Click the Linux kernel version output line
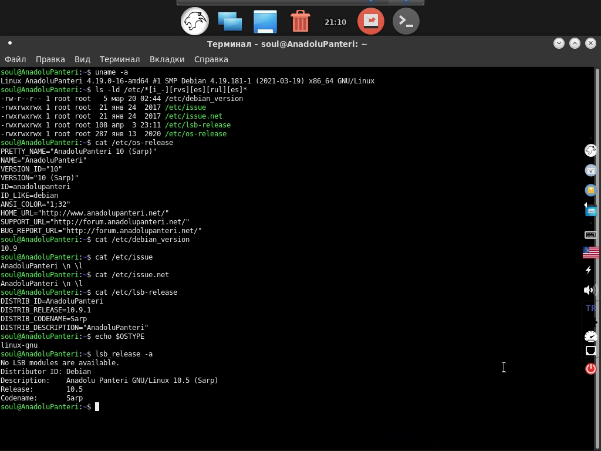601x451 pixels. point(187,81)
